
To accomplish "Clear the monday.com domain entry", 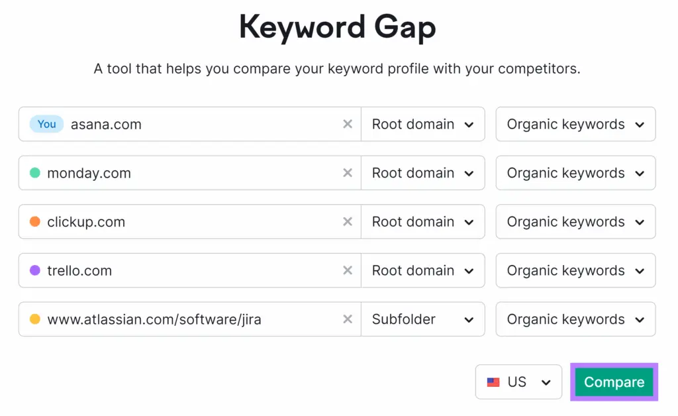I will click(x=348, y=174).
